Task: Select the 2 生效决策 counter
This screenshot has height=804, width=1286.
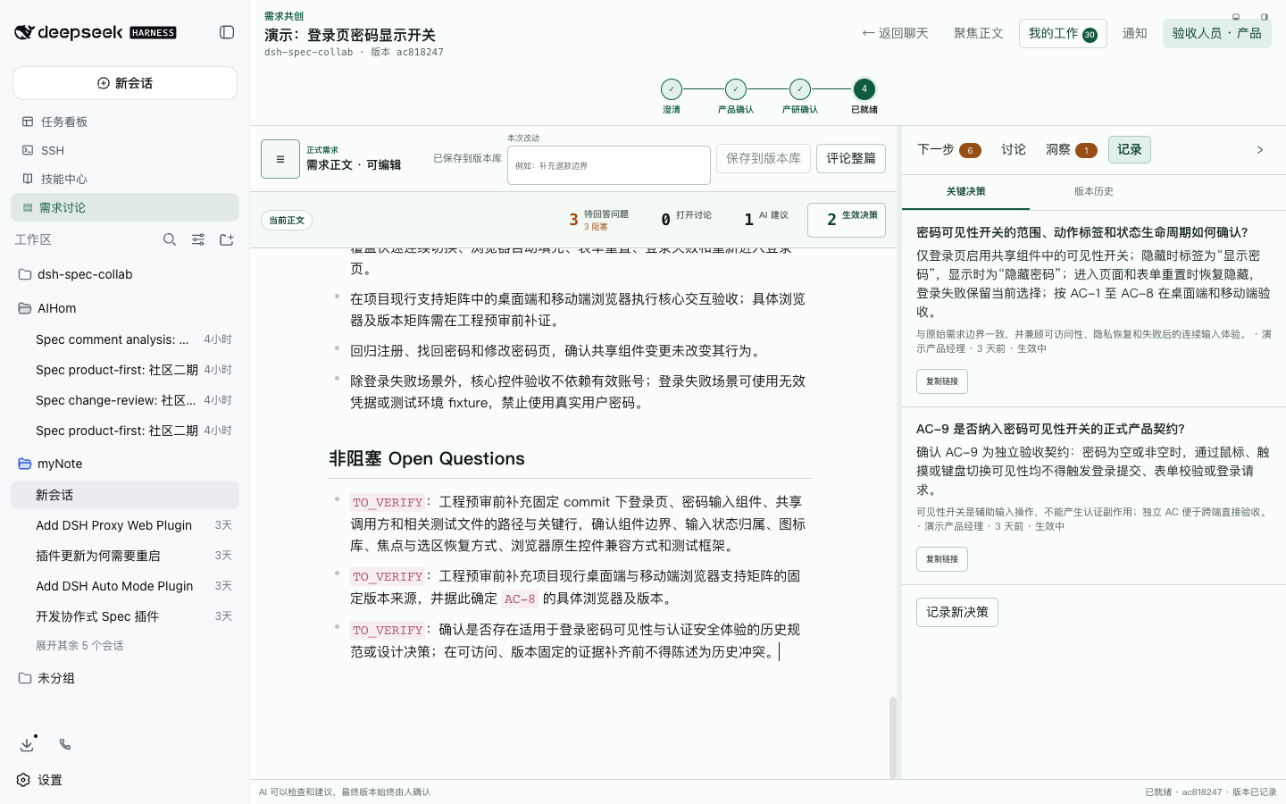Action: [847, 220]
